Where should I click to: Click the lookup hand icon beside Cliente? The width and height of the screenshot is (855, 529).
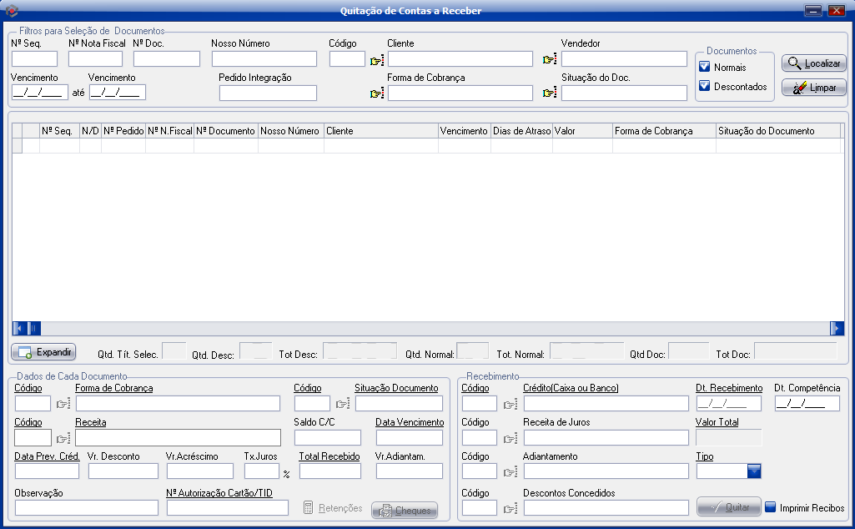click(376, 59)
